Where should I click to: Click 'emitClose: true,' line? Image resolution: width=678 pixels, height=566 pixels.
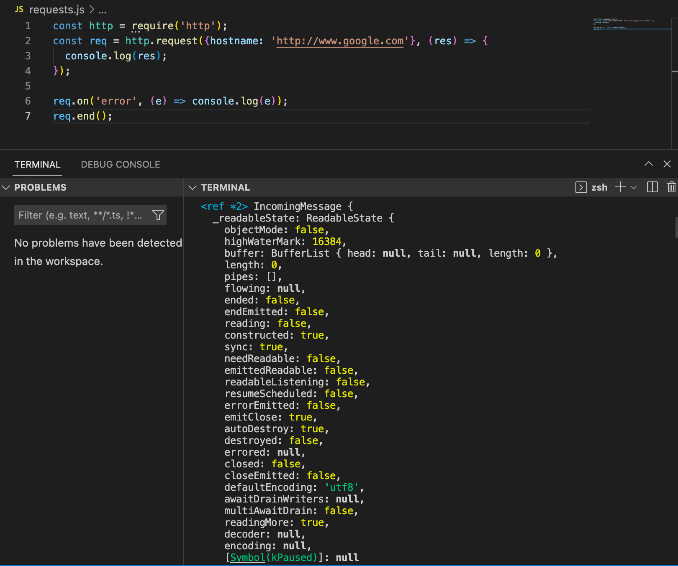[x=271, y=417]
